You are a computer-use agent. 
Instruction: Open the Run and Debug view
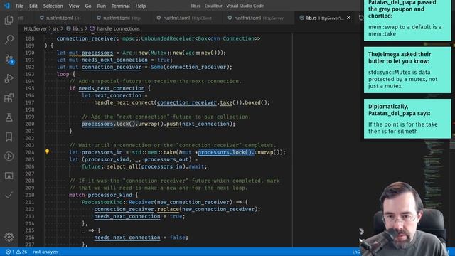9,78
